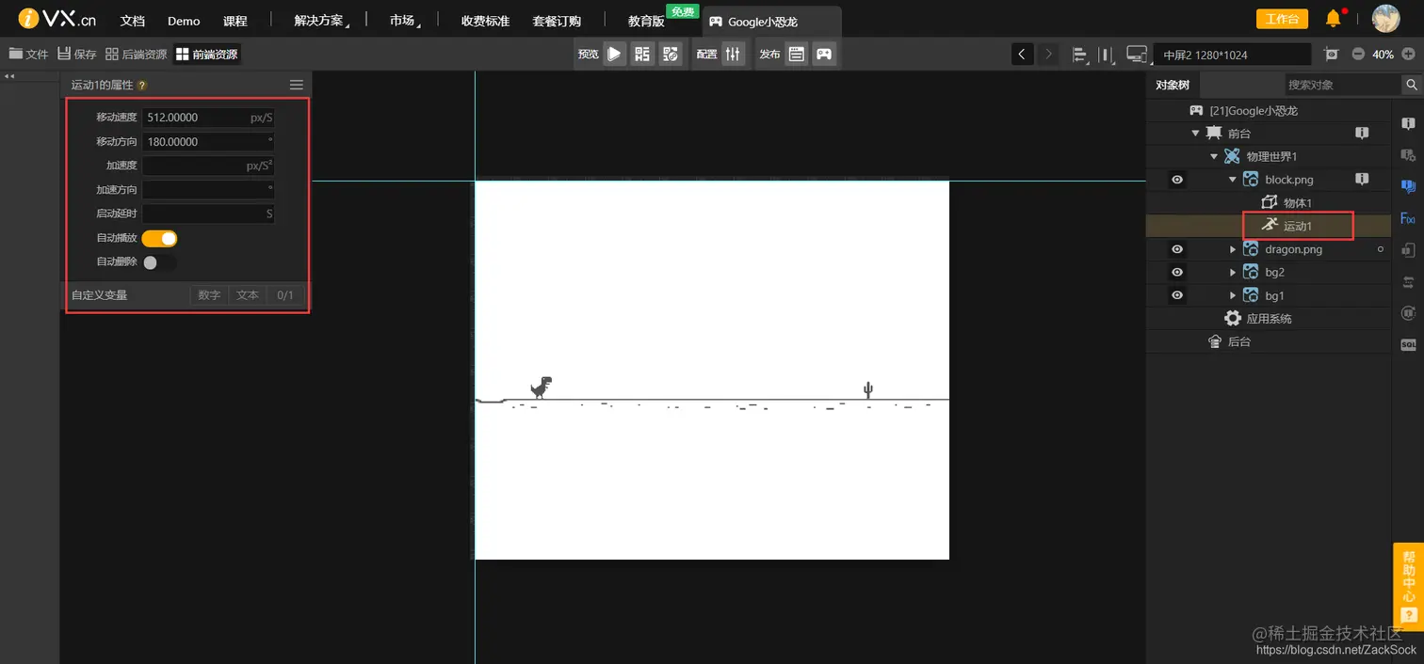Screen dimensions: 1424x664
Task: Switch to 前端资源
Action: tap(207, 55)
